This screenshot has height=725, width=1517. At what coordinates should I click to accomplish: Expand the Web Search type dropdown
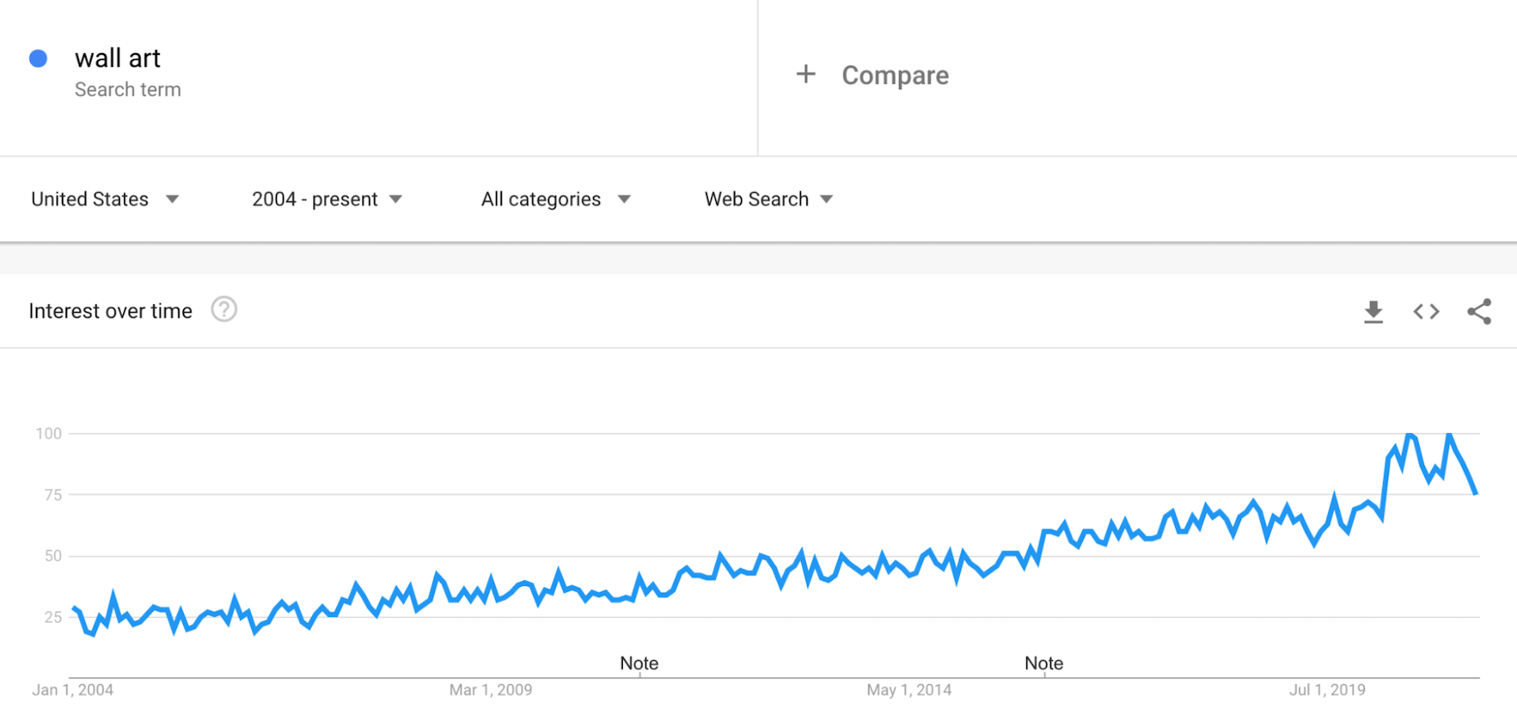click(x=768, y=200)
